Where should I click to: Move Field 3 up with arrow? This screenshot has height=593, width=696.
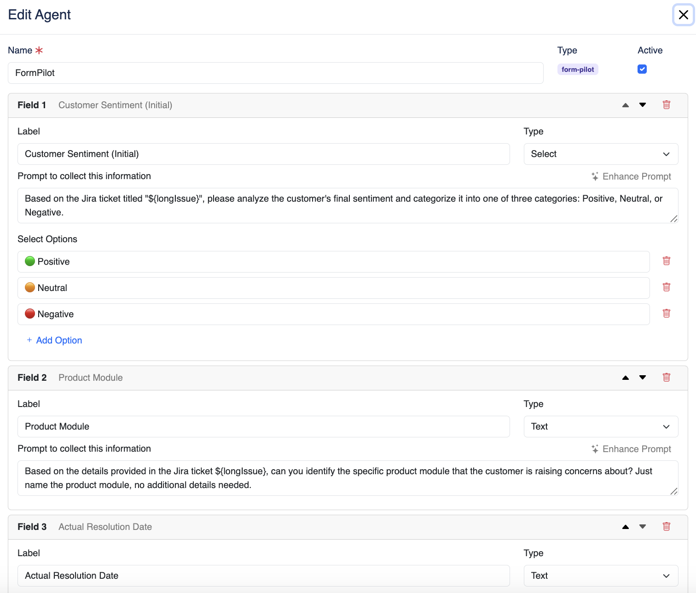625,527
